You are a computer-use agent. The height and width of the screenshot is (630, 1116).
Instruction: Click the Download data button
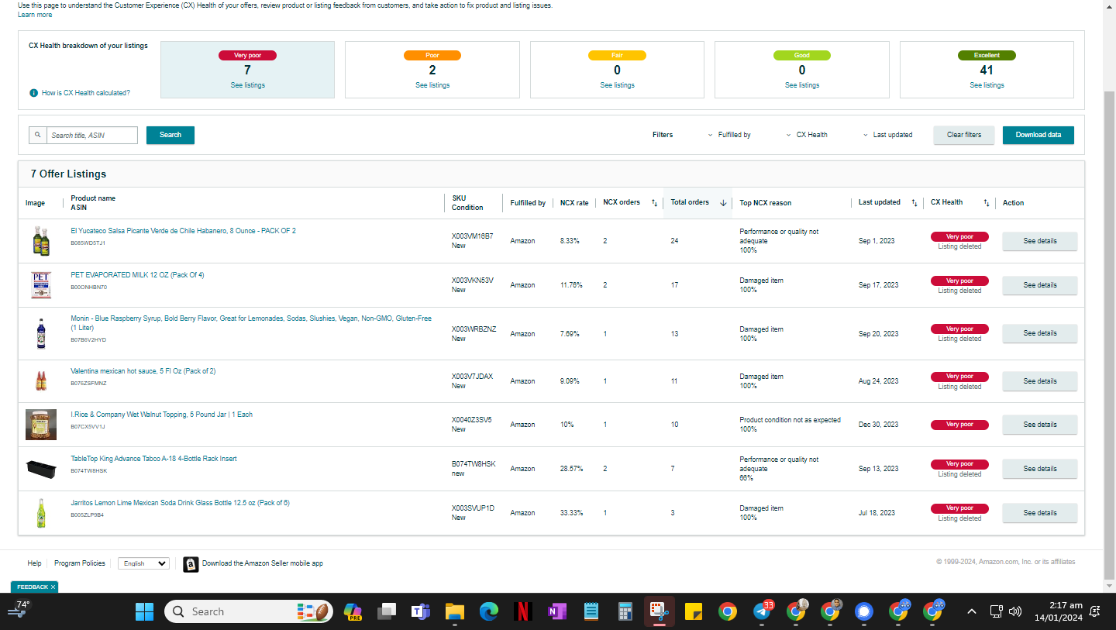tap(1038, 135)
